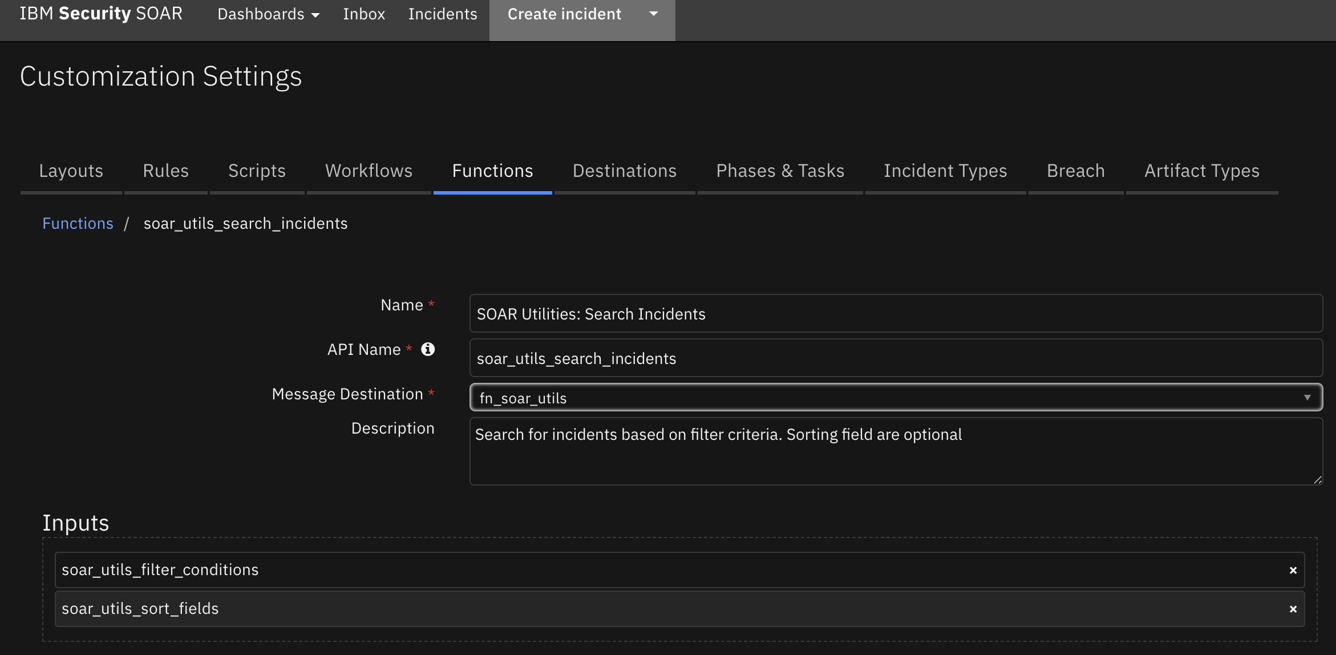
Task: Click the Functions breadcrumb link
Action: pyautogui.click(x=78, y=223)
